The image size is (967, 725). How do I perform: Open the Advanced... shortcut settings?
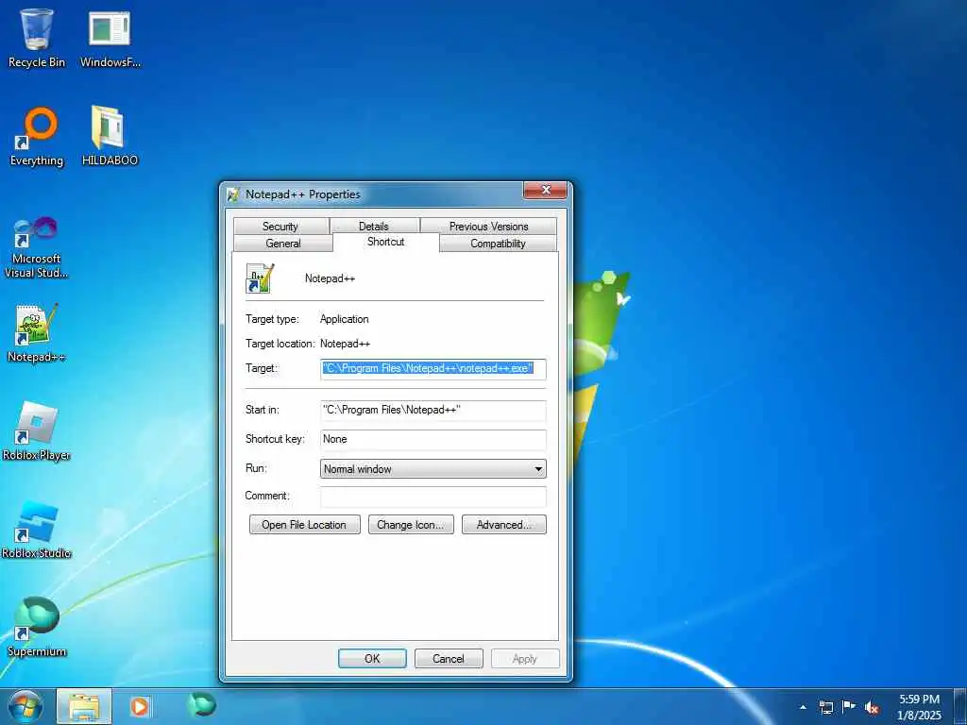(x=504, y=525)
